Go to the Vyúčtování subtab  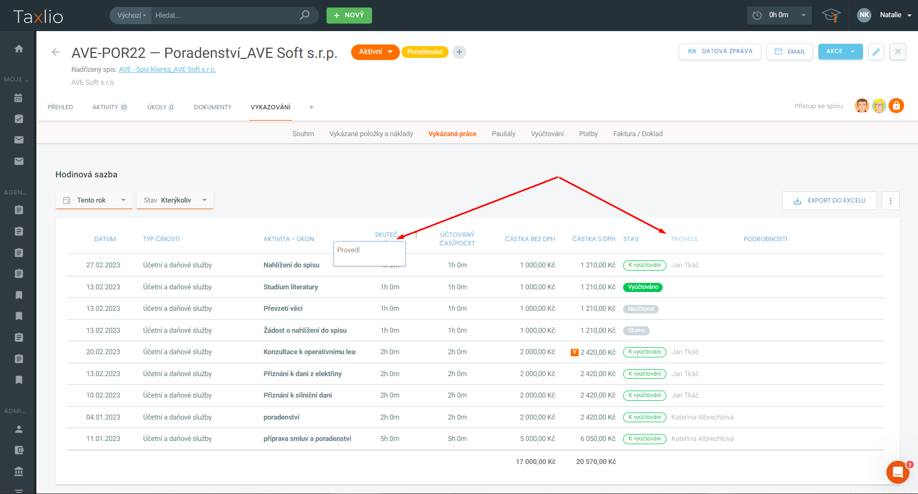pyautogui.click(x=547, y=134)
